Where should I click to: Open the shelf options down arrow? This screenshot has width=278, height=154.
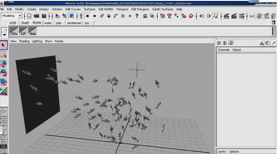pyautogui.click(x=4, y=35)
